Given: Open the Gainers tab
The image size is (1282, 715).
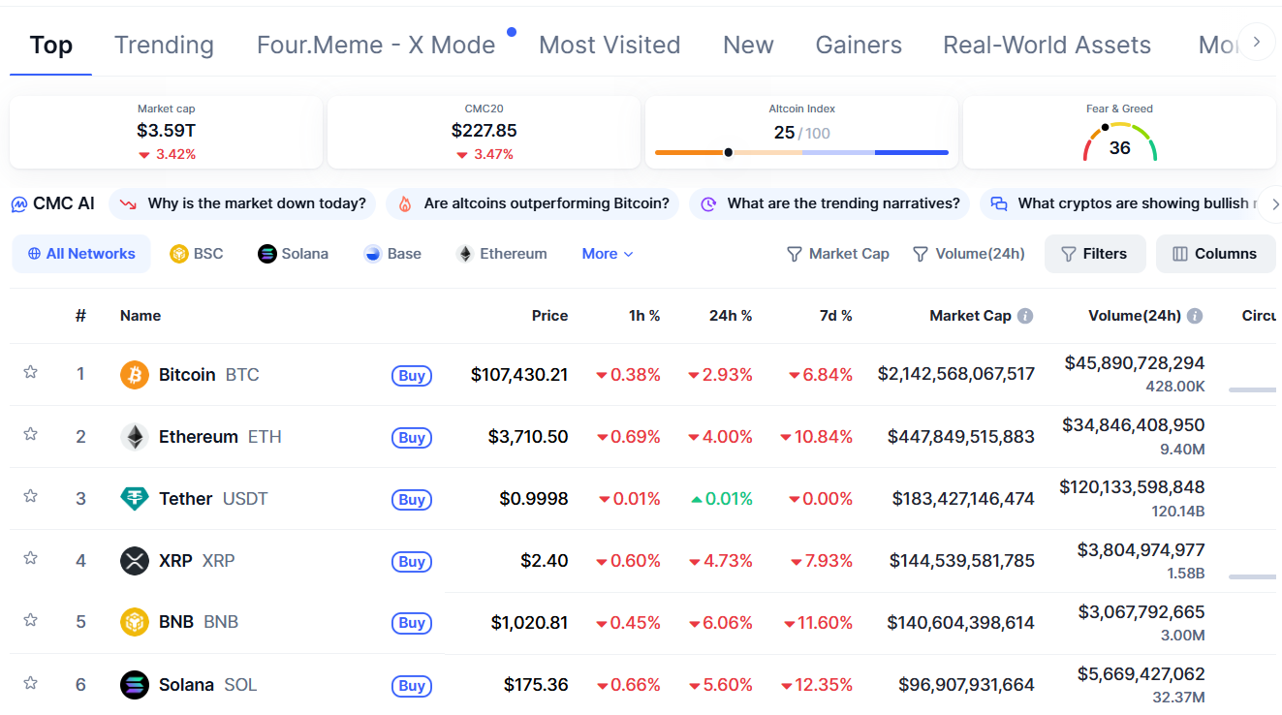Looking at the screenshot, I should (x=859, y=46).
